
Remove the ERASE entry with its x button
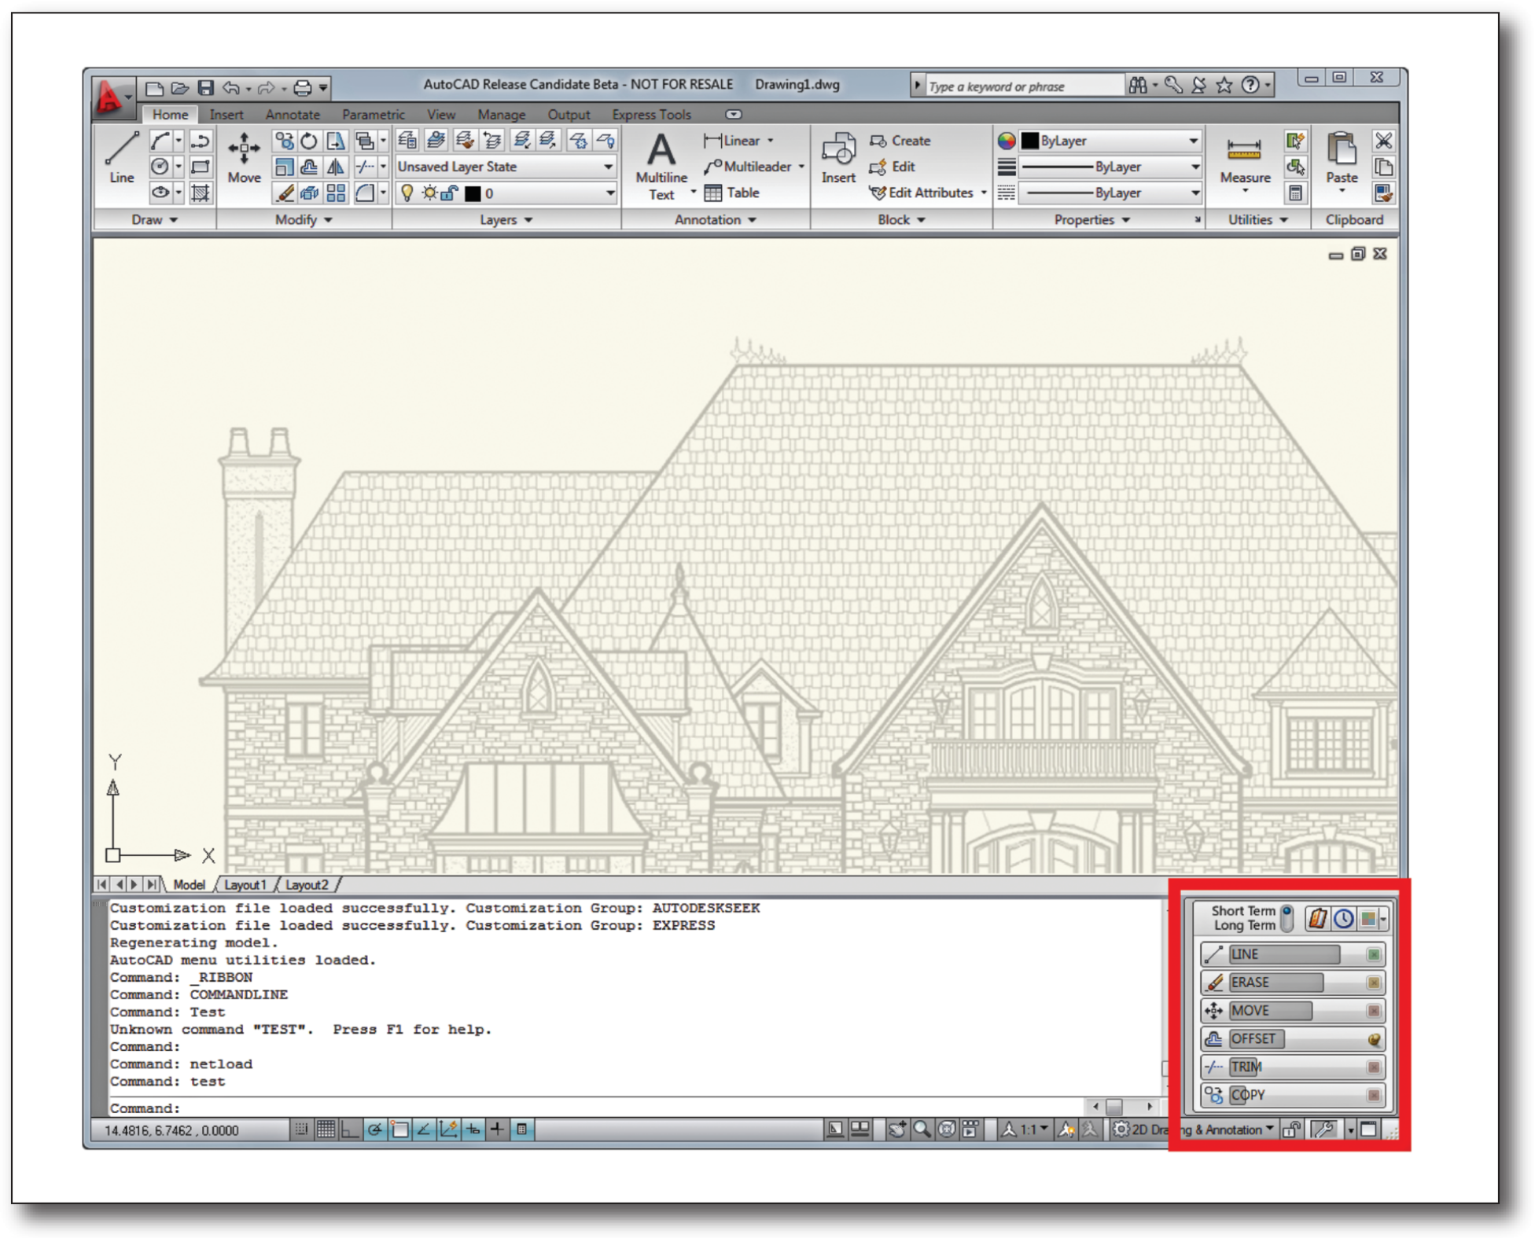1374,983
